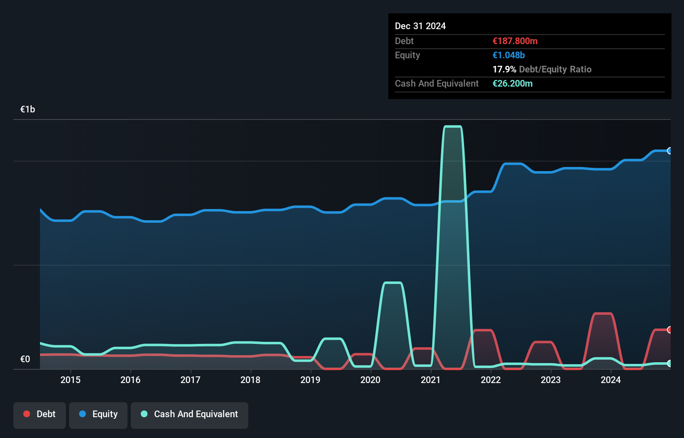Click the 2016 x-axis label
Viewport: 684px width, 438px height.
130,380
